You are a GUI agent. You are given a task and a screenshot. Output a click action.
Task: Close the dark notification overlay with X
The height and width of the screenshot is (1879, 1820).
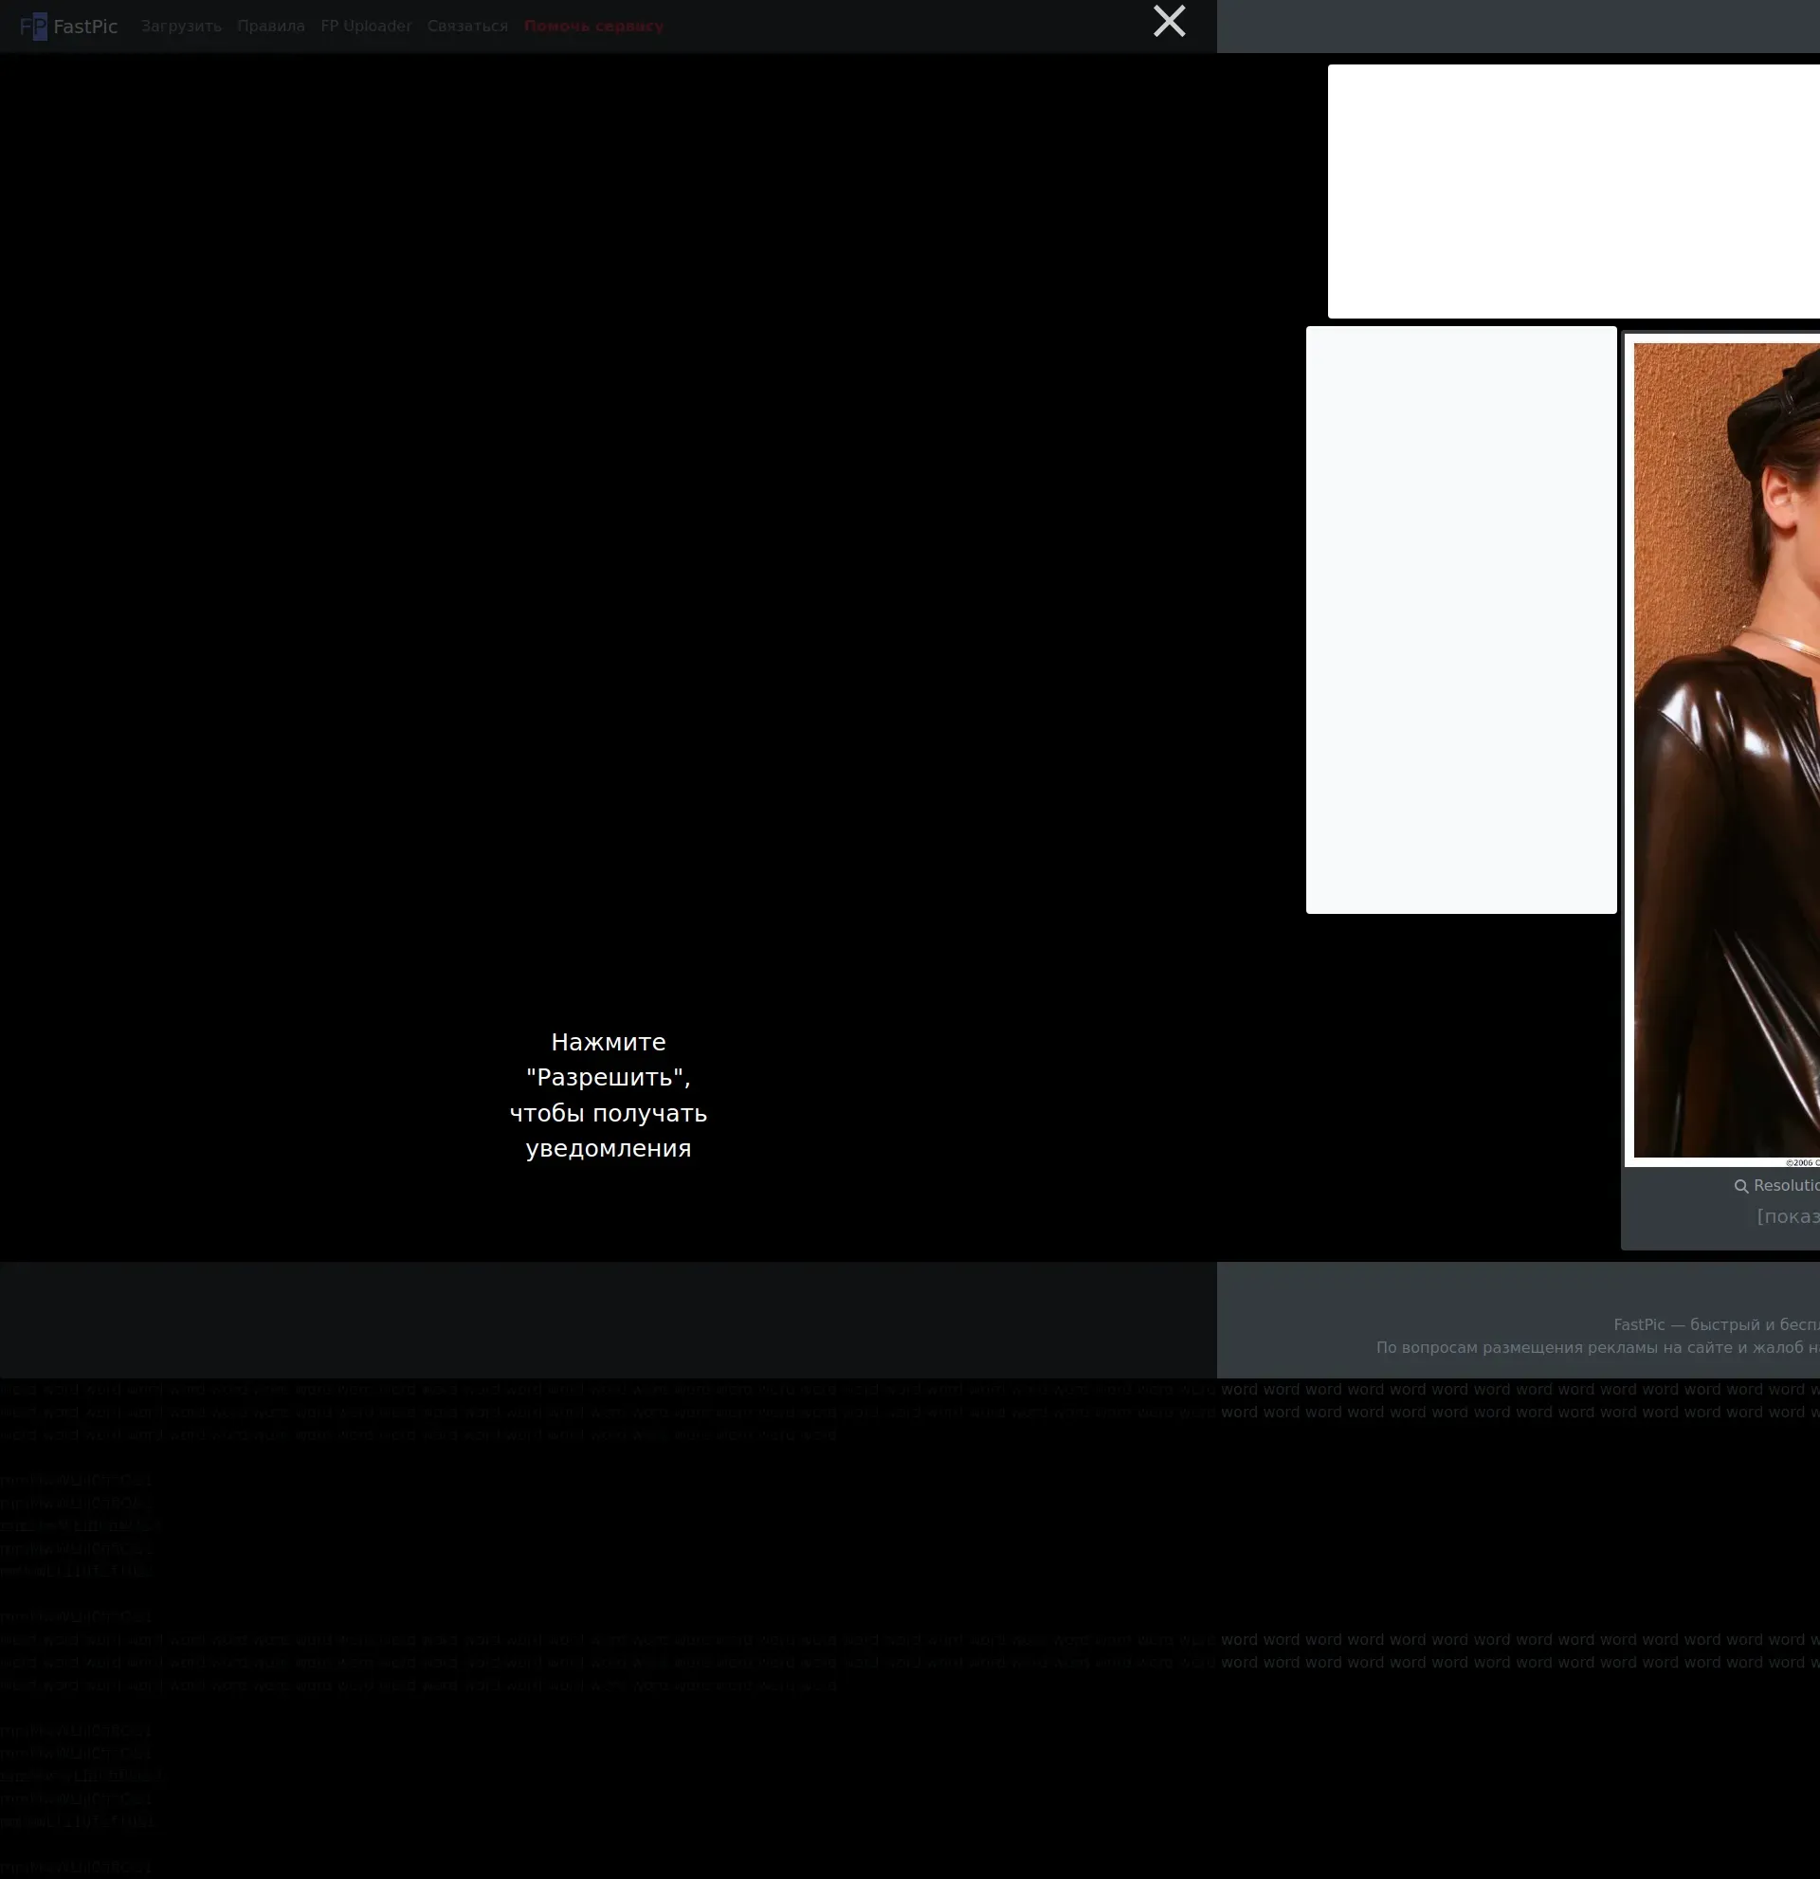pyautogui.click(x=1168, y=21)
